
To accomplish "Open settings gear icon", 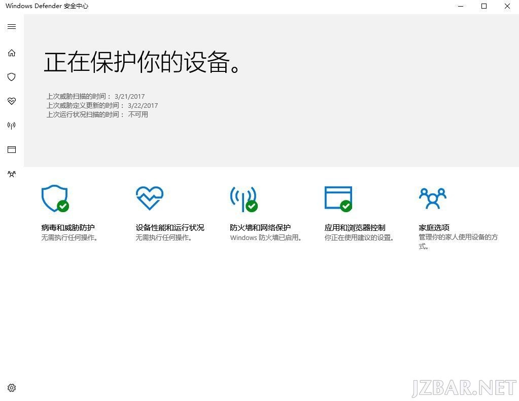I will [x=12, y=387].
